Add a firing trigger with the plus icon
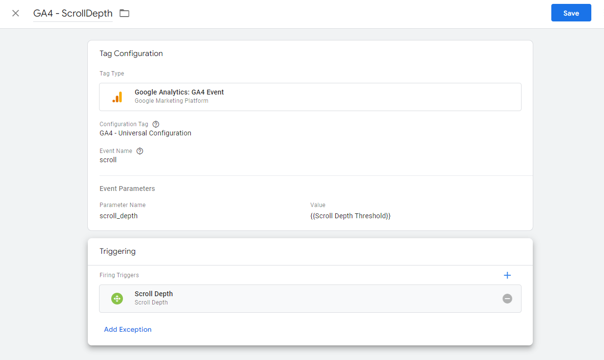 [507, 275]
